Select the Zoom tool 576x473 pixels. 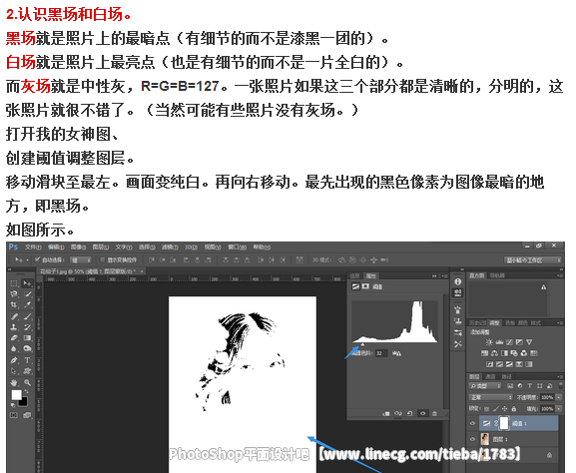[x=27, y=382]
